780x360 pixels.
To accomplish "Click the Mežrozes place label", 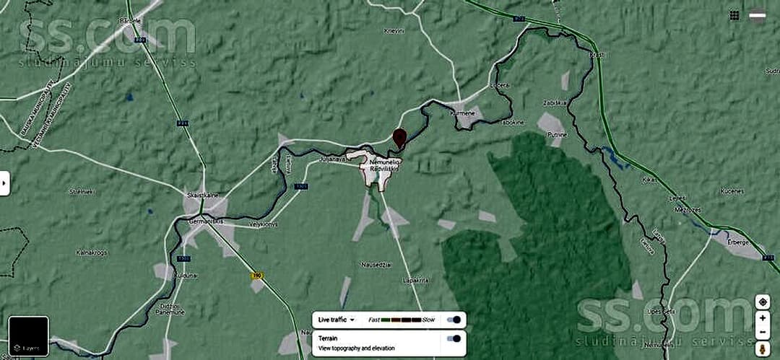I will pyautogui.click(x=688, y=210).
